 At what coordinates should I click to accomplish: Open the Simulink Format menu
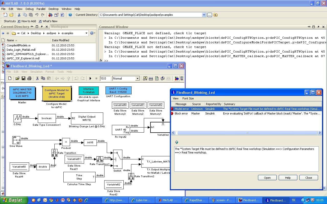coord(50,72)
